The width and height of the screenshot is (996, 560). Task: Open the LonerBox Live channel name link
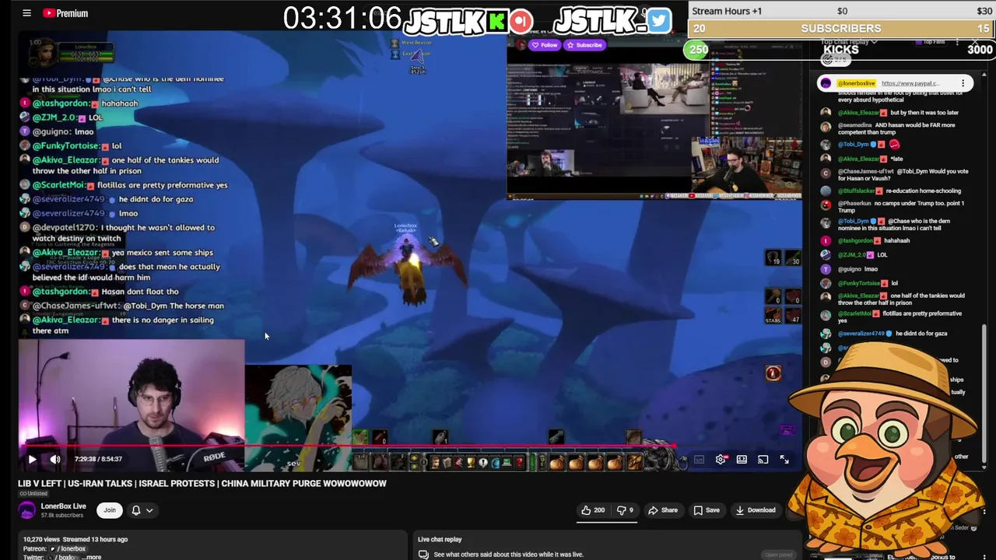click(x=63, y=506)
